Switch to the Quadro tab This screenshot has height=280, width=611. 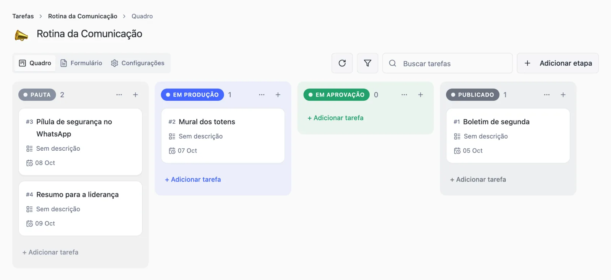click(x=35, y=63)
